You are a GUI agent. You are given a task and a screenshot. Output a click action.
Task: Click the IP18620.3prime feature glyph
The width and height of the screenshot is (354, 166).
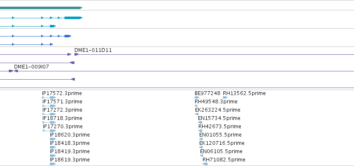[53, 139]
